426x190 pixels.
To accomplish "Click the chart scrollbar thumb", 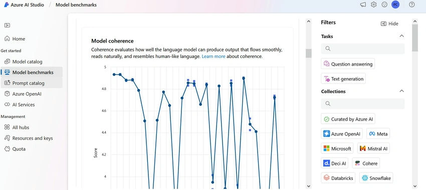I will pos(309,53).
